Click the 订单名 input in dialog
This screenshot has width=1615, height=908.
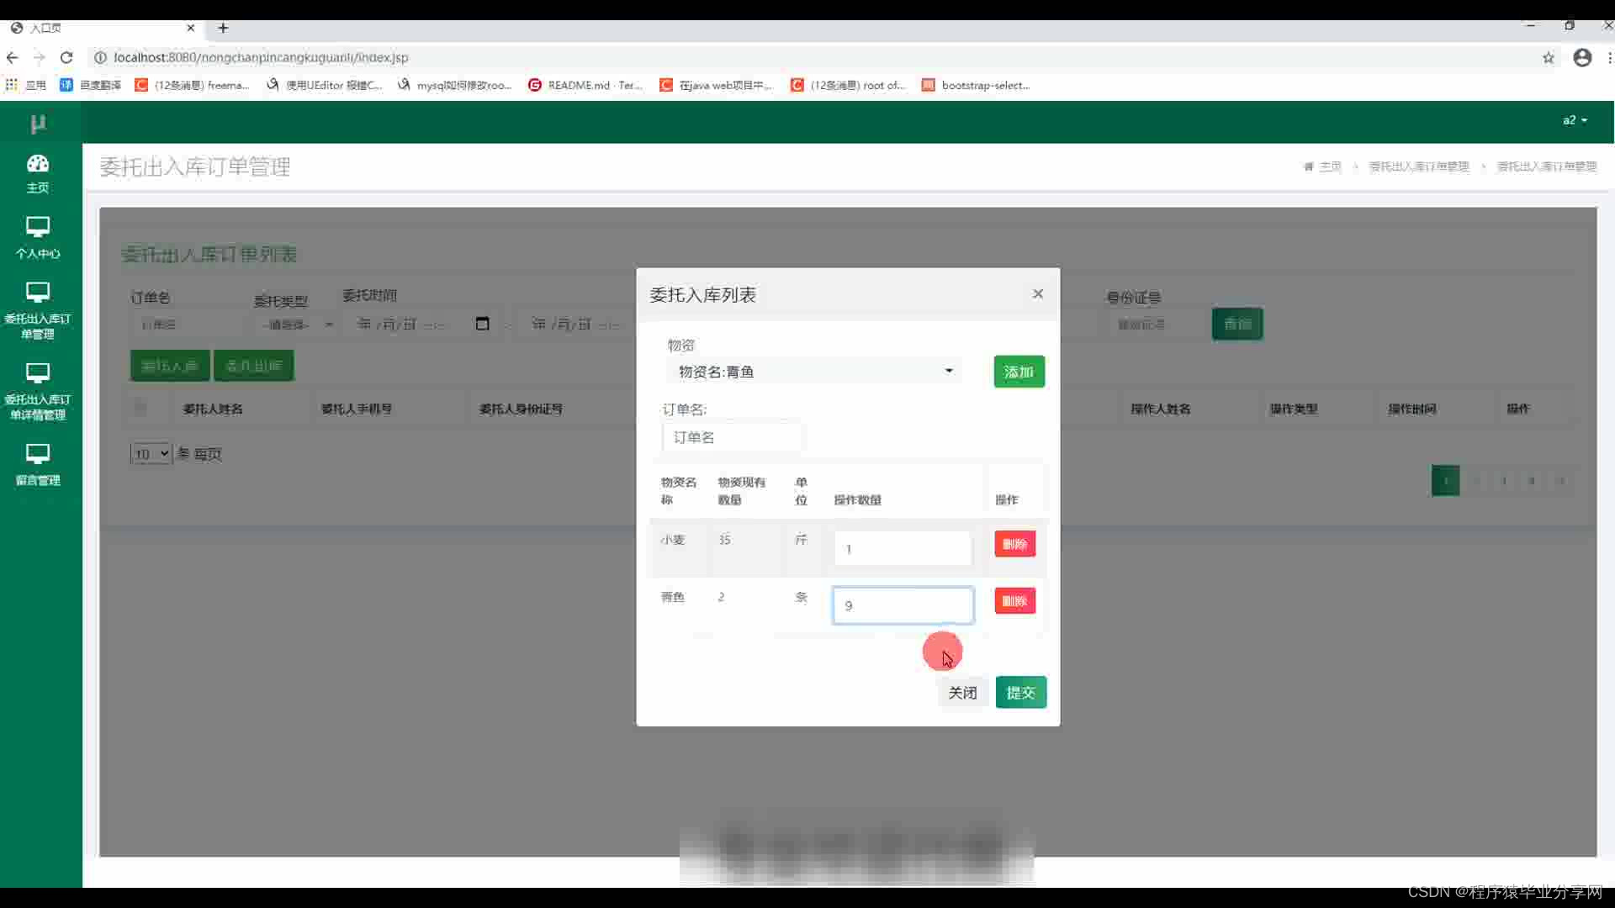[x=731, y=437]
